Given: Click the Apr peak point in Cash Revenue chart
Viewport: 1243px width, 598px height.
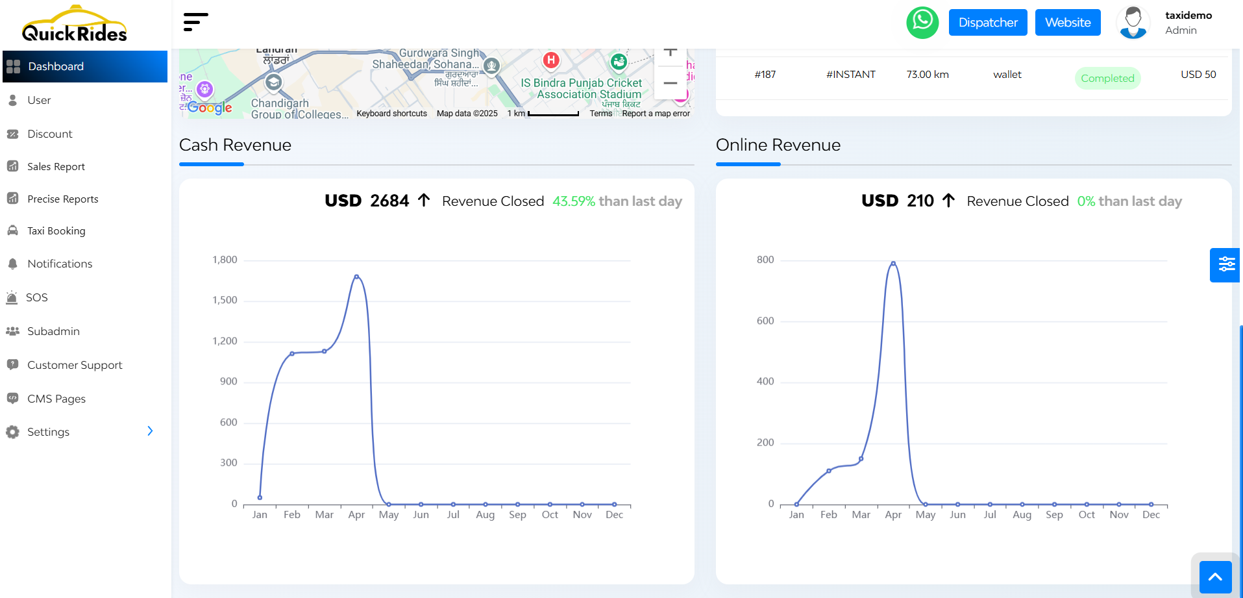Looking at the screenshot, I should (x=356, y=277).
